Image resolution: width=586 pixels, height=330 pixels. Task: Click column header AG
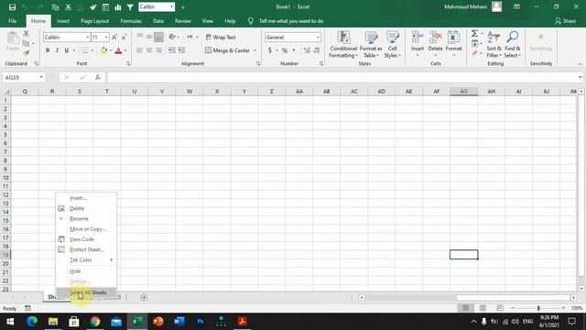(464, 92)
